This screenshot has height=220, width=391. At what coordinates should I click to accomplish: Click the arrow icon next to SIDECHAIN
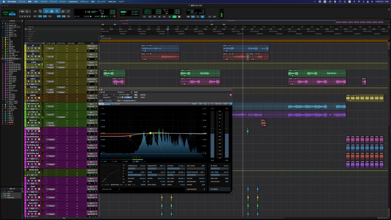tap(119, 189)
